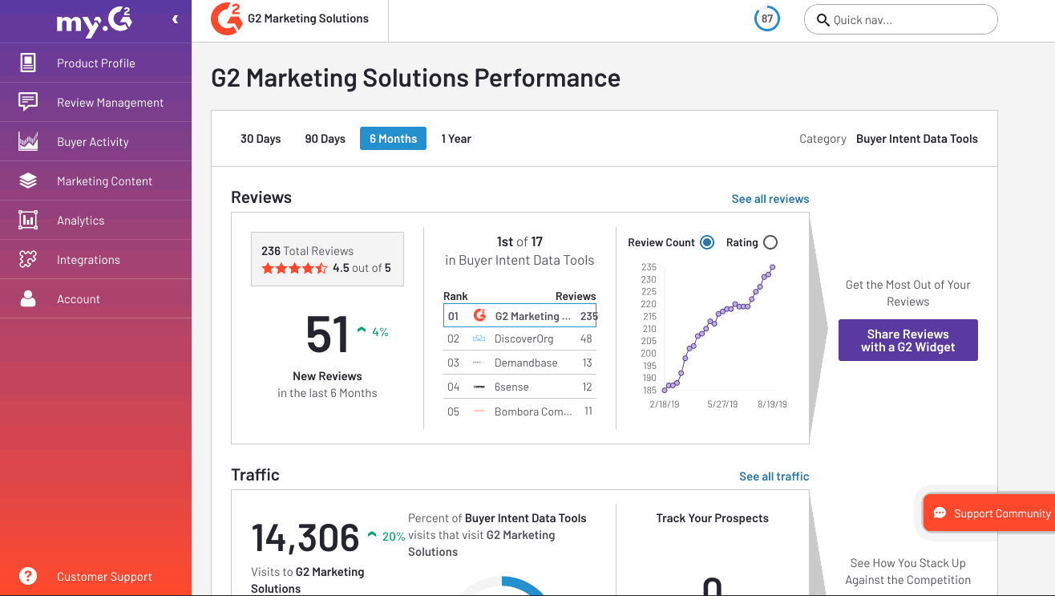Click the DiscoverOrg logo icon

pyautogui.click(x=479, y=339)
